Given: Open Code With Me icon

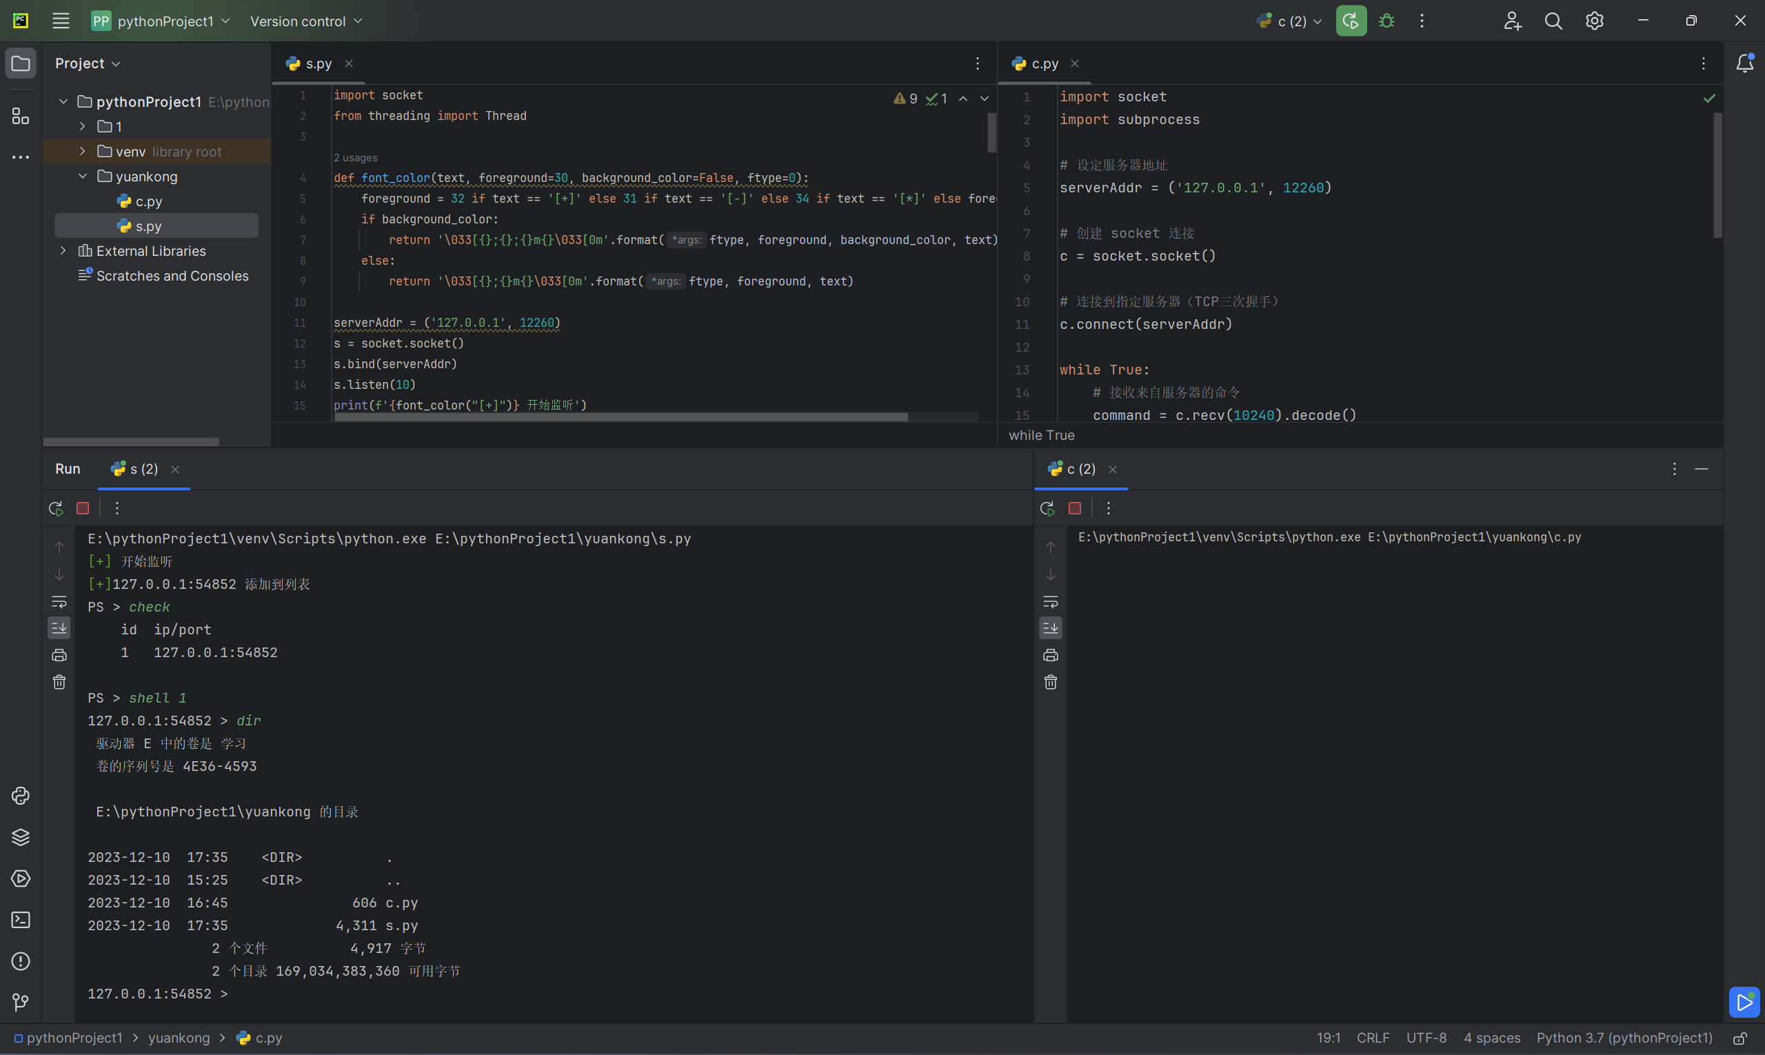Looking at the screenshot, I should tap(1513, 21).
